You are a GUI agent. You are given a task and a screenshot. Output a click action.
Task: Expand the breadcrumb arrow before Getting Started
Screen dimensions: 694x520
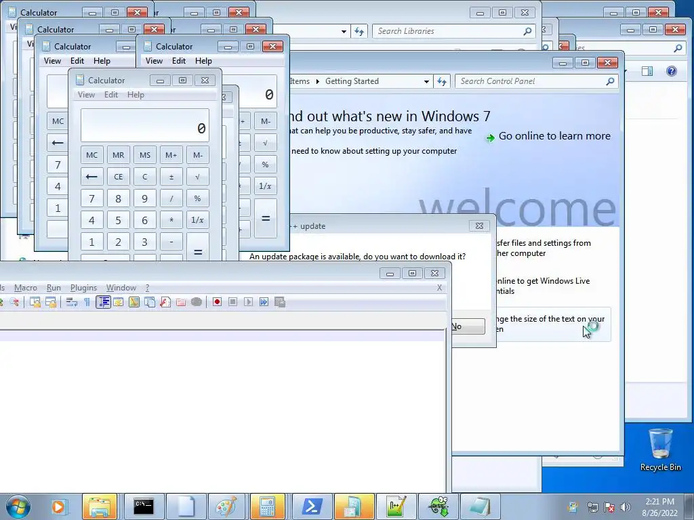[x=317, y=81]
